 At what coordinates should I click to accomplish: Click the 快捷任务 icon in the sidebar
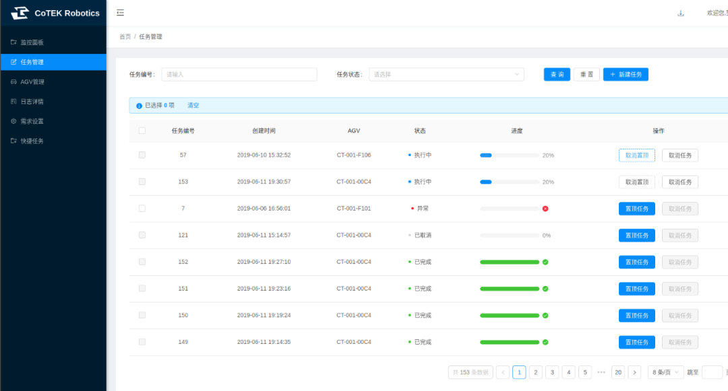[x=13, y=141]
